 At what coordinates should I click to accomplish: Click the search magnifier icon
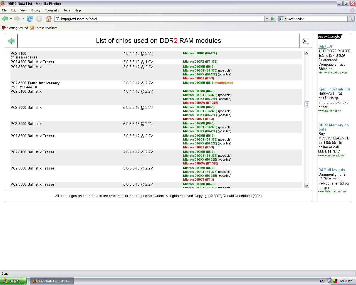pos(351,19)
